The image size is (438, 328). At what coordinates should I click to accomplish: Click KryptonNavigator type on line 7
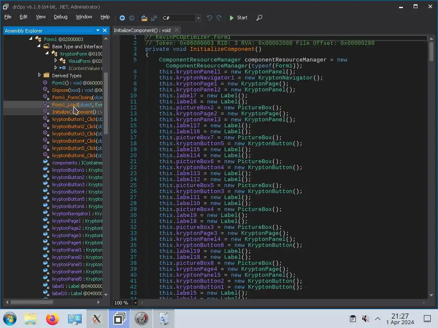click(285, 78)
